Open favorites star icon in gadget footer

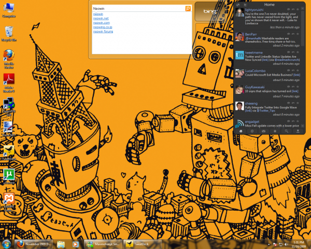pyautogui.click(x=275, y=131)
